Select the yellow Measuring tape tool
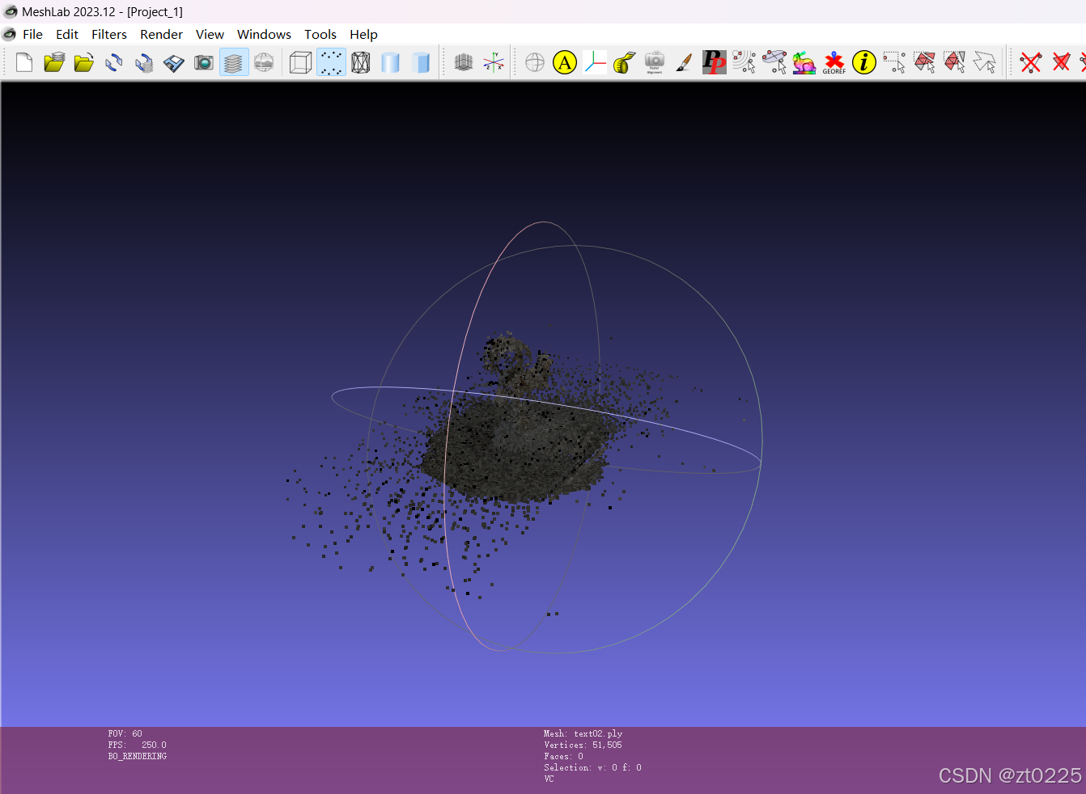Image resolution: width=1086 pixels, height=794 pixels. [x=624, y=62]
